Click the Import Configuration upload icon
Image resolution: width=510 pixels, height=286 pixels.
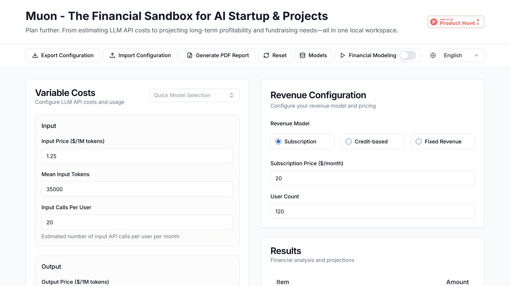112,55
